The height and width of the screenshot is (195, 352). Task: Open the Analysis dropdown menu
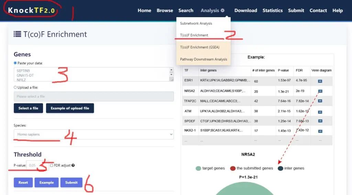[212, 10]
